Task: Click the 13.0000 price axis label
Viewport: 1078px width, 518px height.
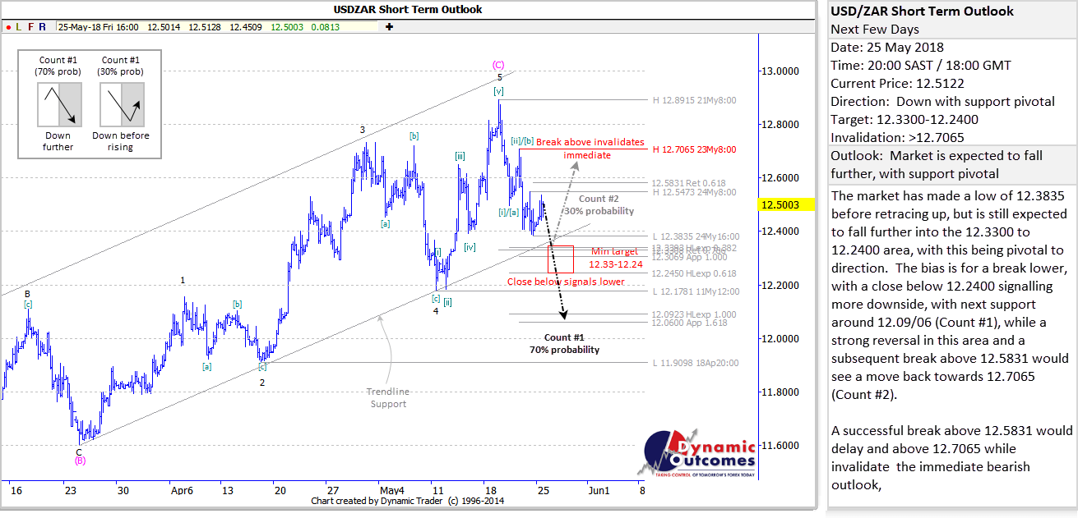Action: pos(781,71)
